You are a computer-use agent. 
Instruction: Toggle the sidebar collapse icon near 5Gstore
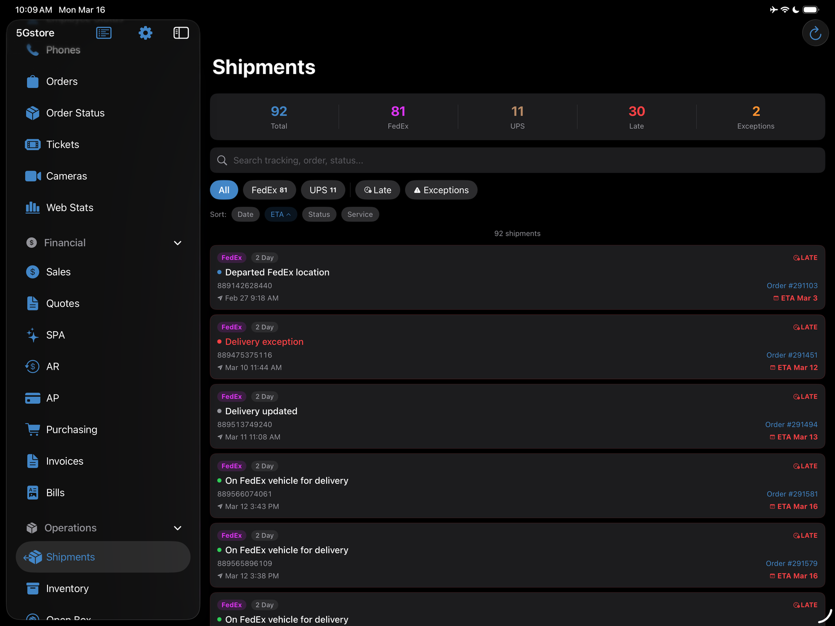181,33
